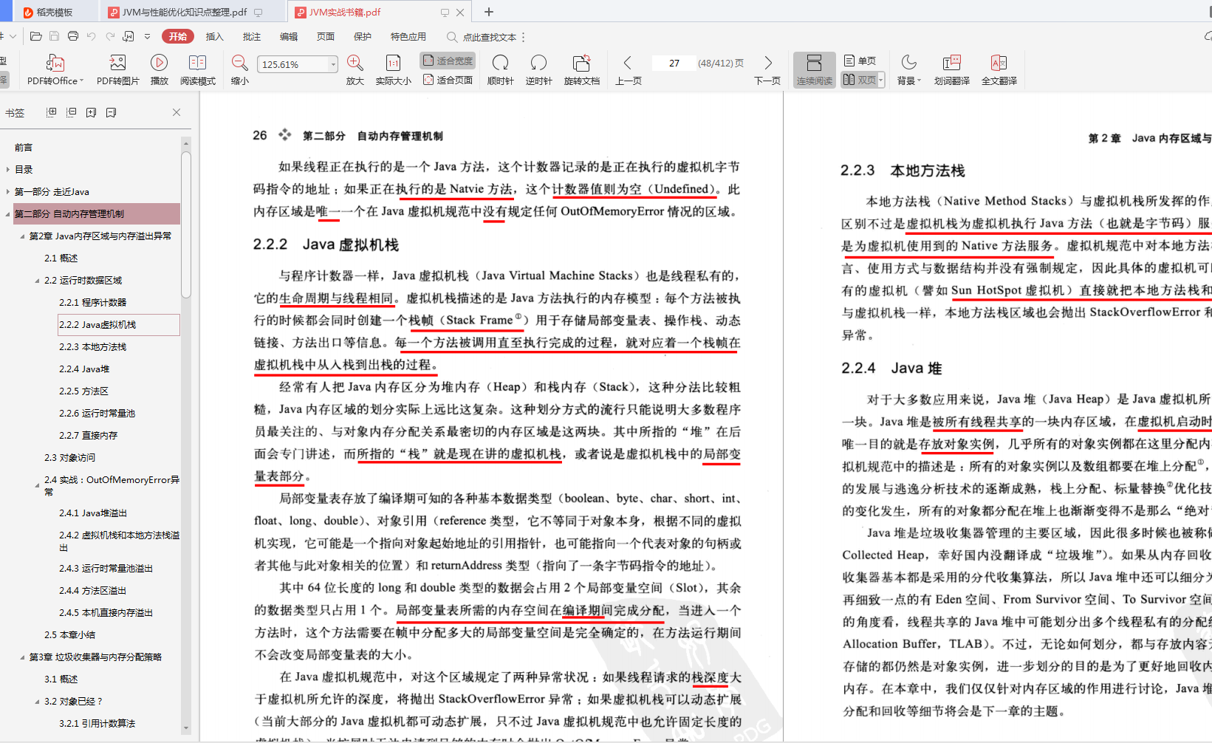Image resolution: width=1212 pixels, height=743 pixels.
Task: Jump to bookmark 3.2.1 引用计数算法
Action: coord(97,723)
